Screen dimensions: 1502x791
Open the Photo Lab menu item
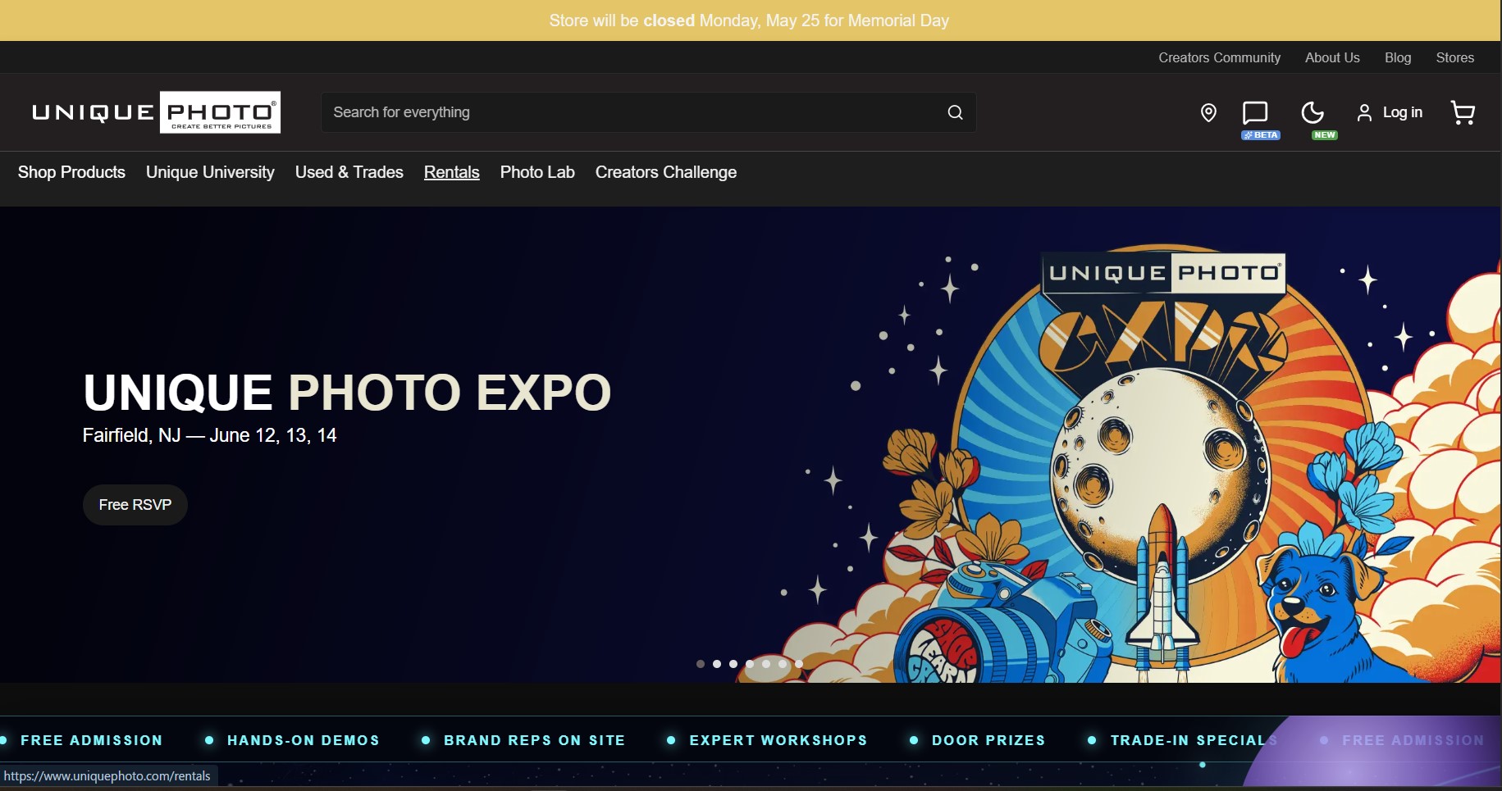tap(537, 172)
